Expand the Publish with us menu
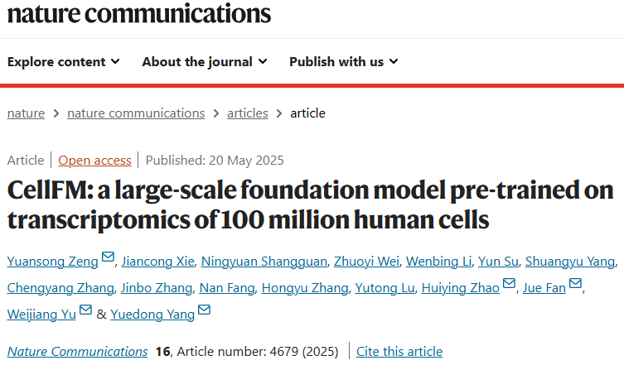 click(x=343, y=61)
